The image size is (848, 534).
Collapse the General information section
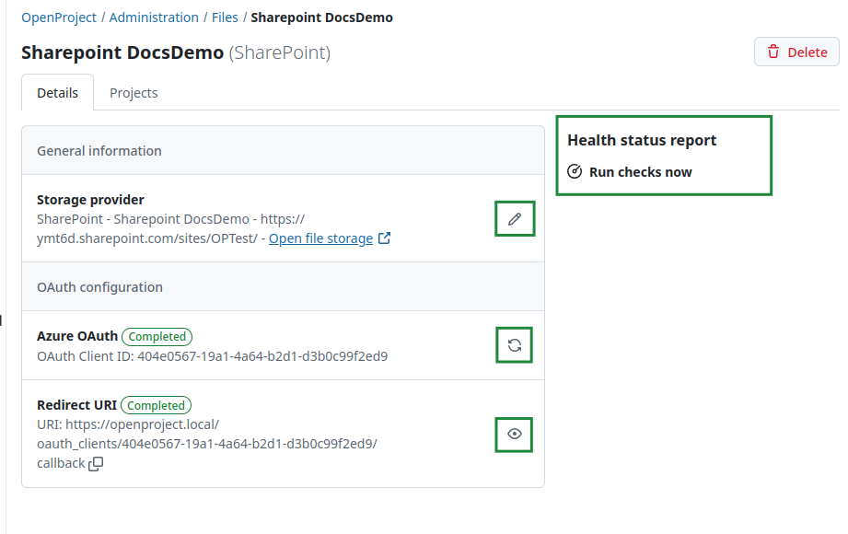(99, 150)
